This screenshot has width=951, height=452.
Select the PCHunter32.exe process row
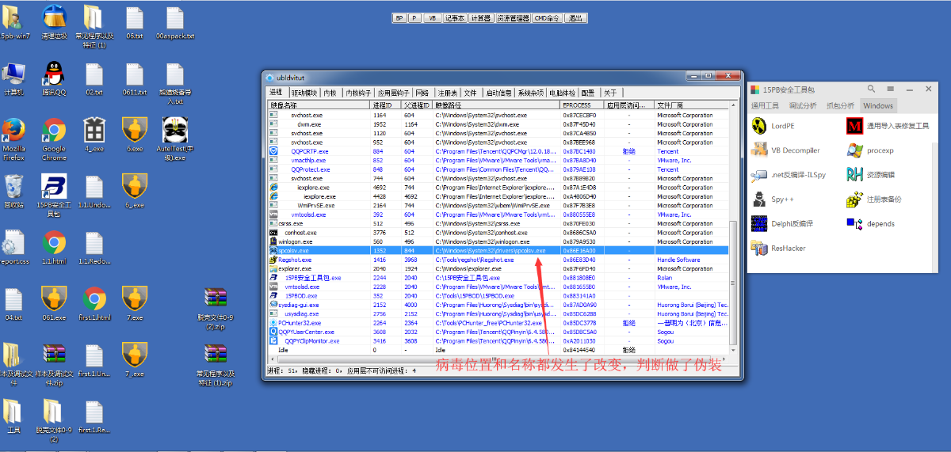(498, 323)
